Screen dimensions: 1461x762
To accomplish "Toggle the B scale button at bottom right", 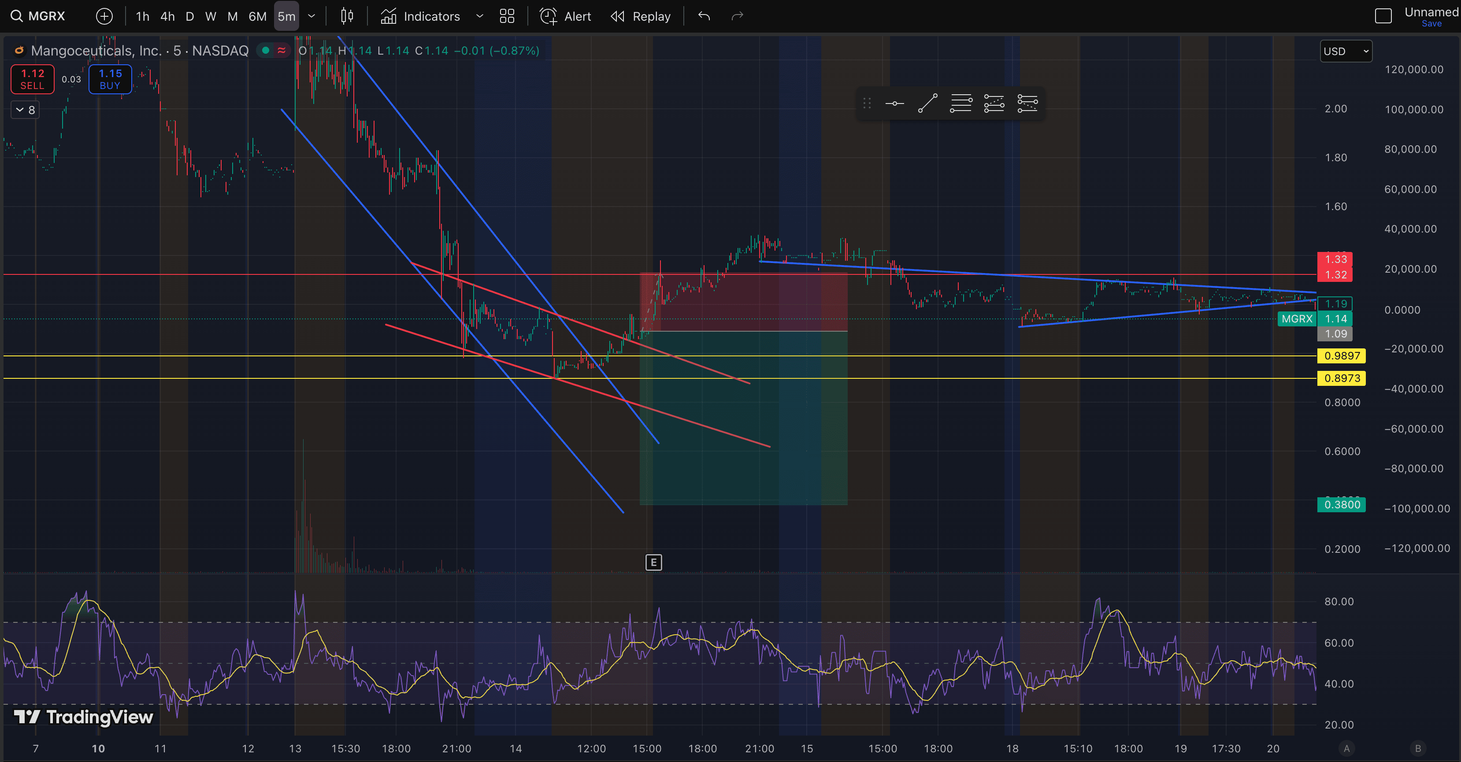I will (x=1418, y=748).
